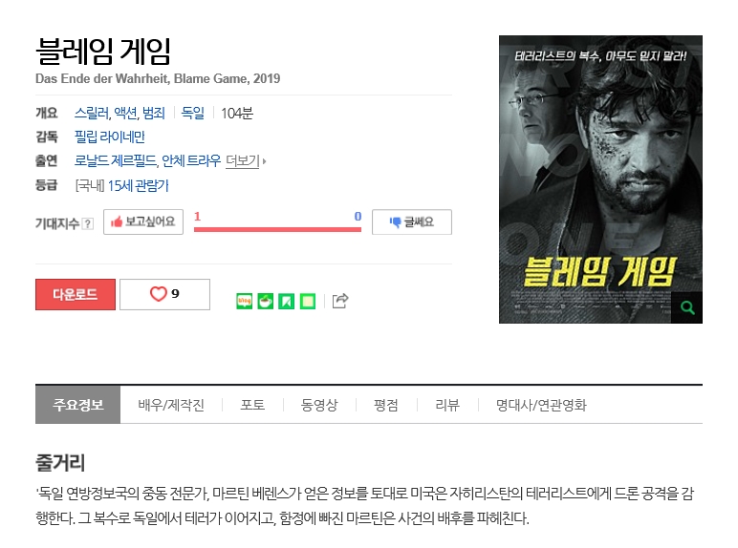The width and height of the screenshot is (738, 548).
Task: Share to Naver Cafe with coffee cup icon
Action: point(266,301)
